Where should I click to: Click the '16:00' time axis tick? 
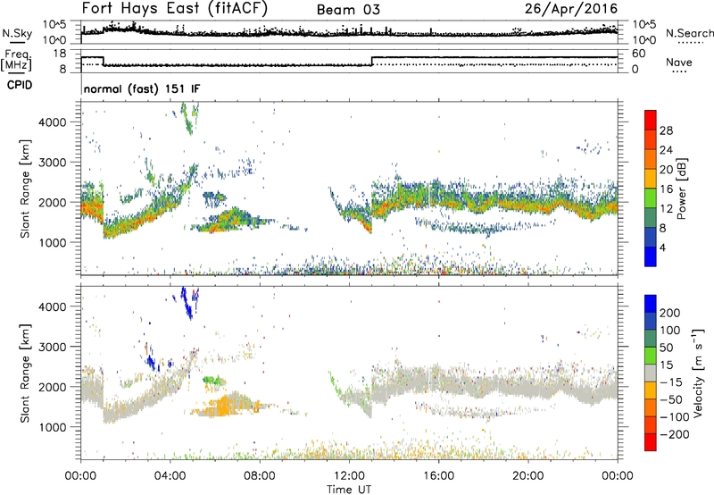pyautogui.click(x=438, y=476)
